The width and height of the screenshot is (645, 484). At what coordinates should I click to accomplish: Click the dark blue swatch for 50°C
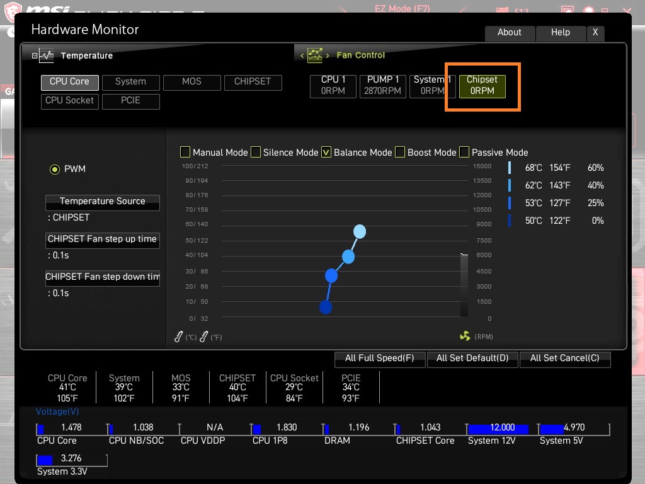point(510,221)
